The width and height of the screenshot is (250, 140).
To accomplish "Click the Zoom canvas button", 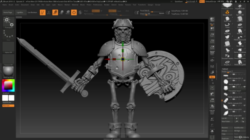I will tap(212, 35).
